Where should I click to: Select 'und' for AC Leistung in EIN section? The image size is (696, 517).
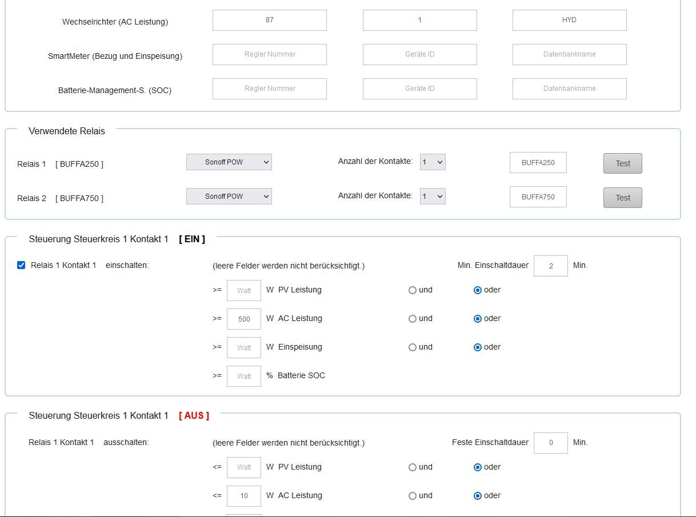pyautogui.click(x=413, y=319)
